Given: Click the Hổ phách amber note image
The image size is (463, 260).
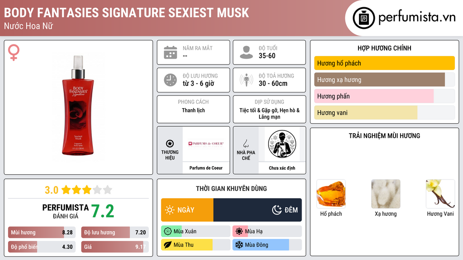Looking at the screenshot, I should [331, 194].
